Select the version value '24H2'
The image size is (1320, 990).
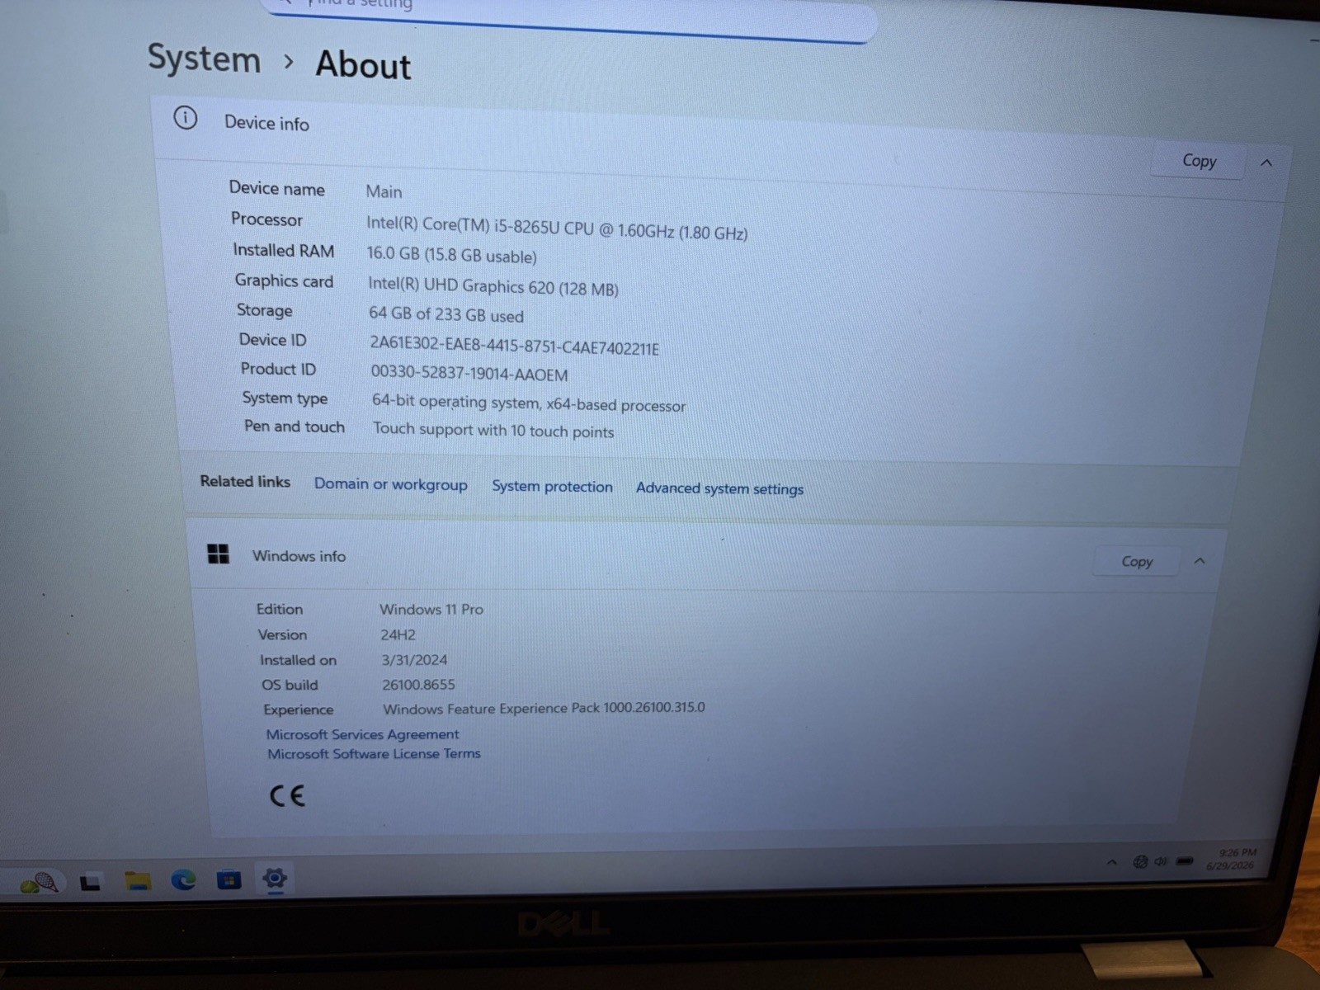click(398, 634)
